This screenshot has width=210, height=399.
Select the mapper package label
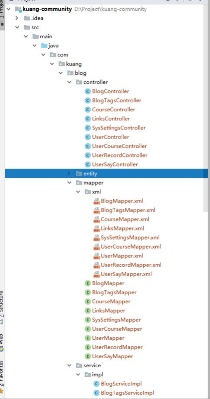[x=93, y=183]
